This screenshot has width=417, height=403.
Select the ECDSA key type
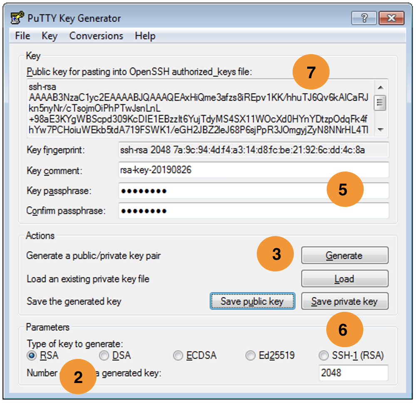tap(195, 356)
